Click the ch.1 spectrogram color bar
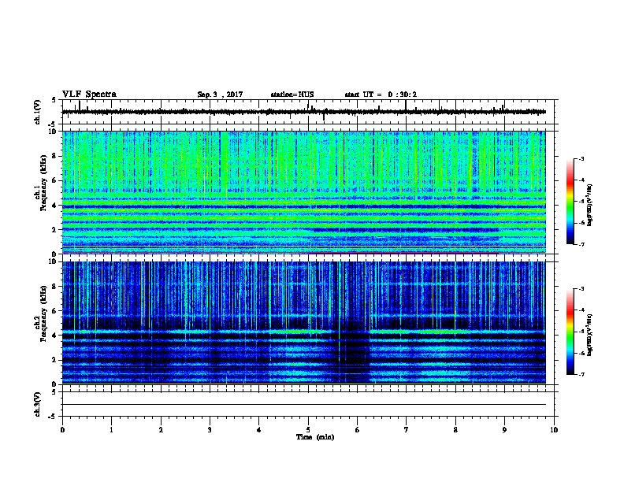 click(570, 202)
